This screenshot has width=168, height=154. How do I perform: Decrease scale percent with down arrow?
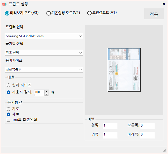pos(46,94)
